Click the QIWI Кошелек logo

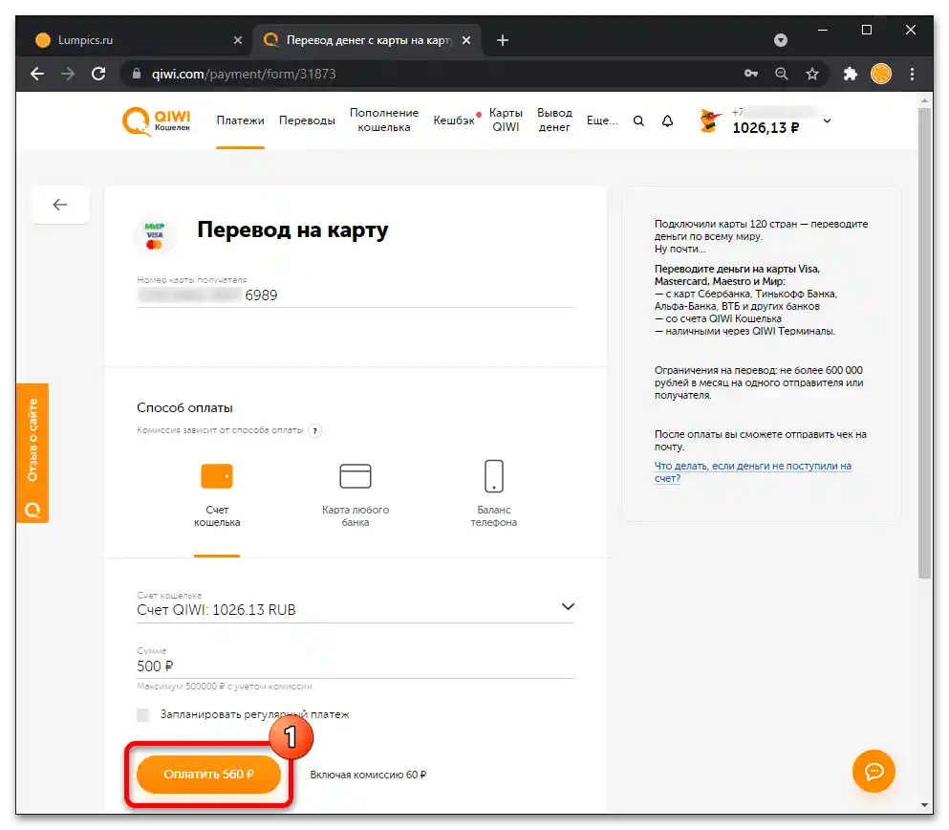tap(156, 121)
